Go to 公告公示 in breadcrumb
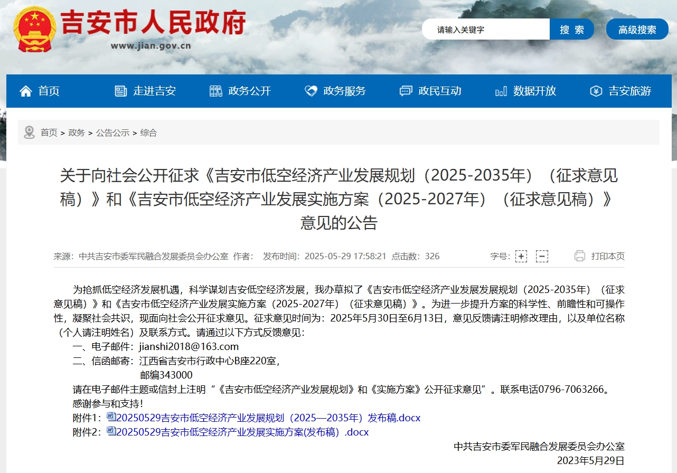The height and width of the screenshot is (473, 677). click(x=112, y=133)
